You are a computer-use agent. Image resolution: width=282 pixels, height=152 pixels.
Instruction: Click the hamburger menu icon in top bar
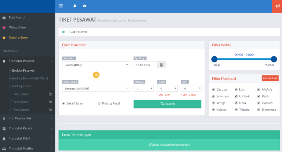(x=61, y=6)
